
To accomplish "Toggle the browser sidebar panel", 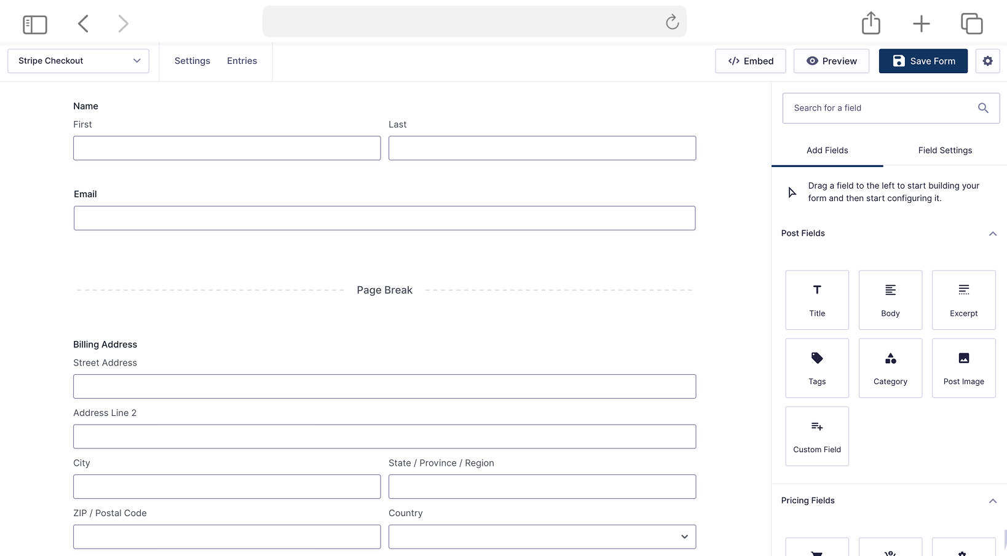I will [x=35, y=24].
